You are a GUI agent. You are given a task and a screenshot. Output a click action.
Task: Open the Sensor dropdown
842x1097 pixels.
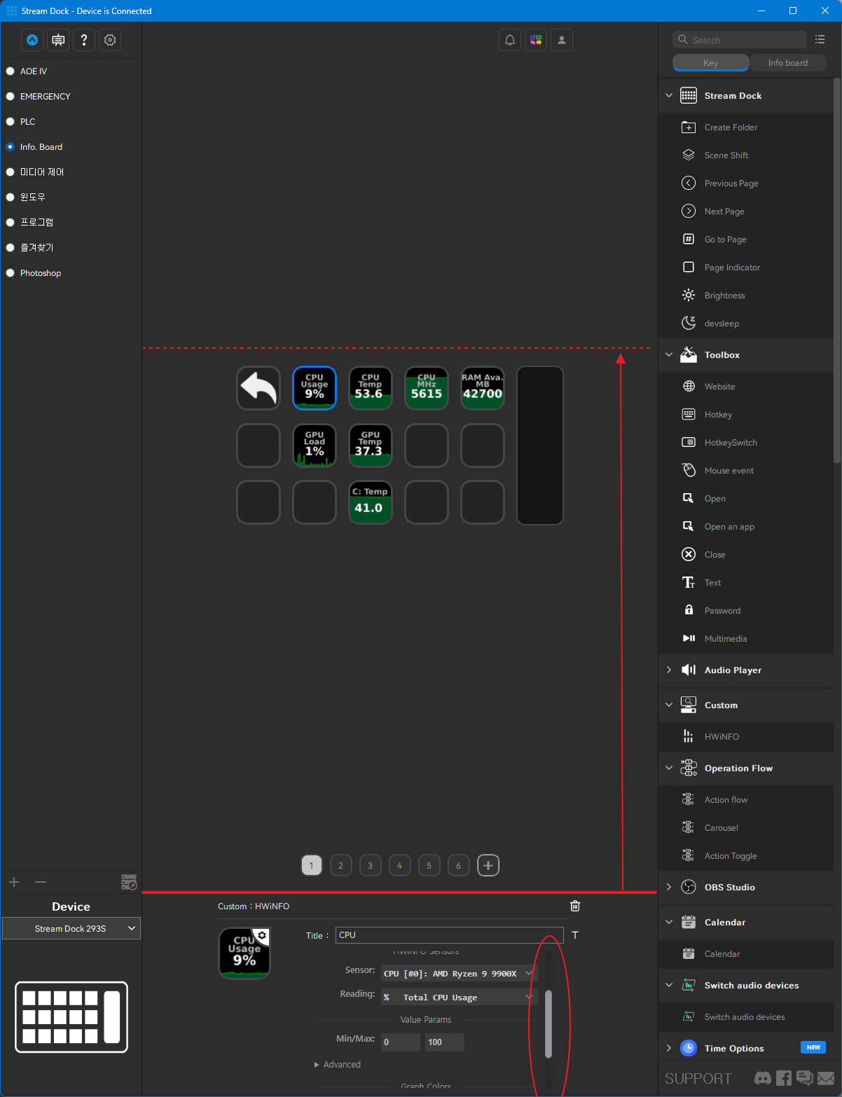[x=459, y=974]
